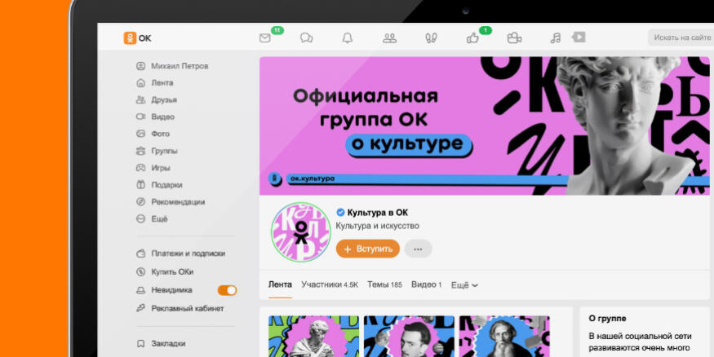The image size is (714, 357).
Task: Click the wallet icon beside Платежи и подписки
Action: point(140,253)
